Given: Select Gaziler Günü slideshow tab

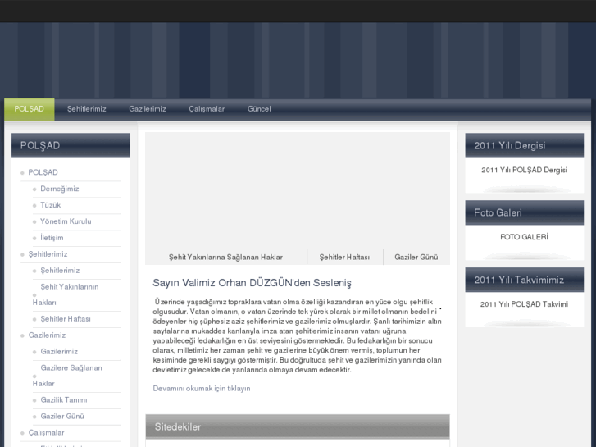Looking at the screenshot, I should [416, 258].
